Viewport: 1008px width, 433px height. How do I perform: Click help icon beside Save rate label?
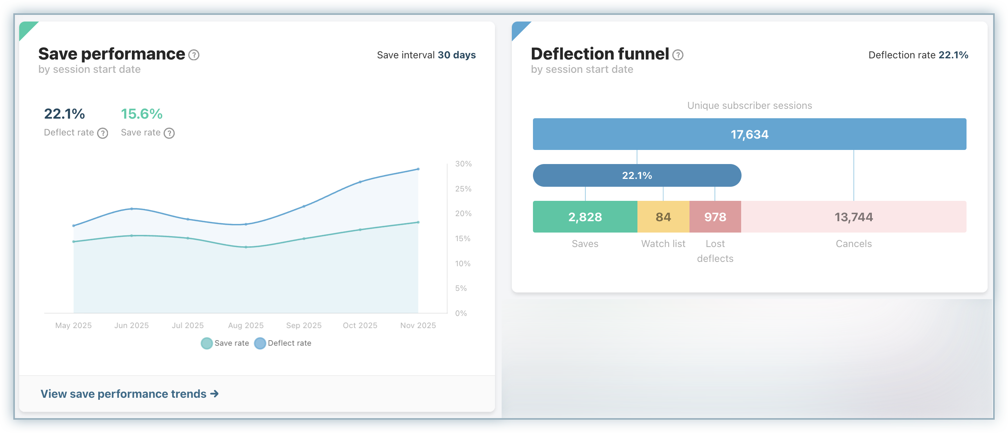pos(169,134)
